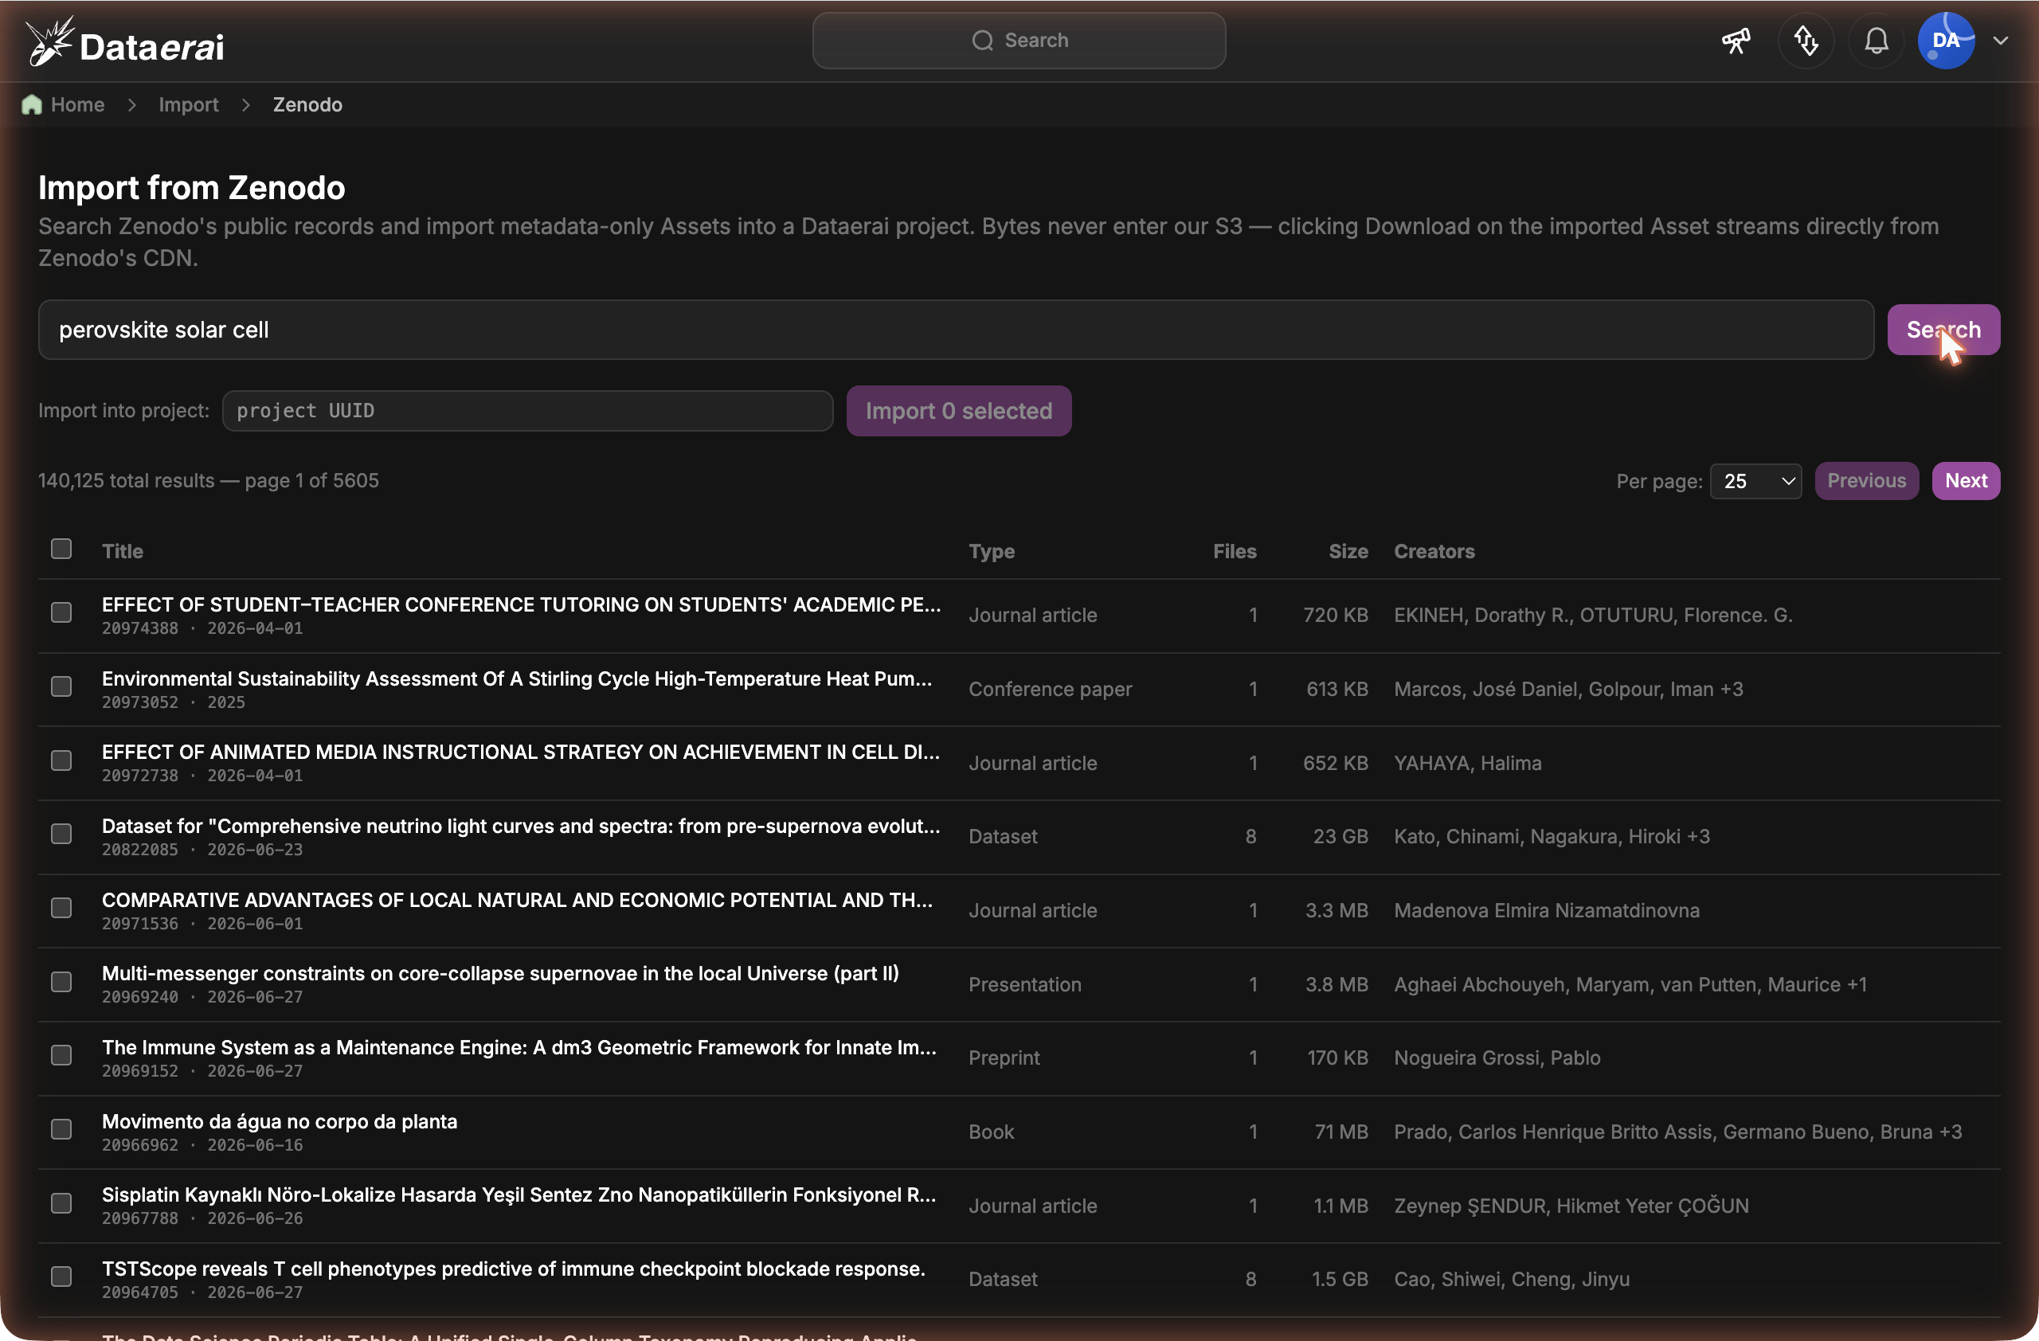Open the DA user avatar
Image resolution: width=2039 pixels, height=1341 pixels.
1947,41
